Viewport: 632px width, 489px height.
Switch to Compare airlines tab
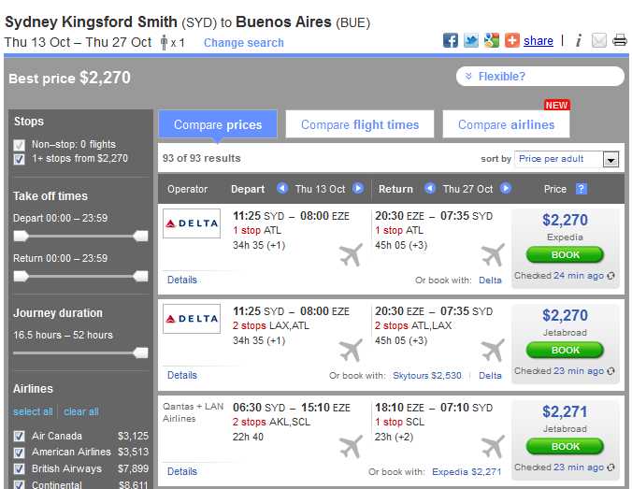506,124
